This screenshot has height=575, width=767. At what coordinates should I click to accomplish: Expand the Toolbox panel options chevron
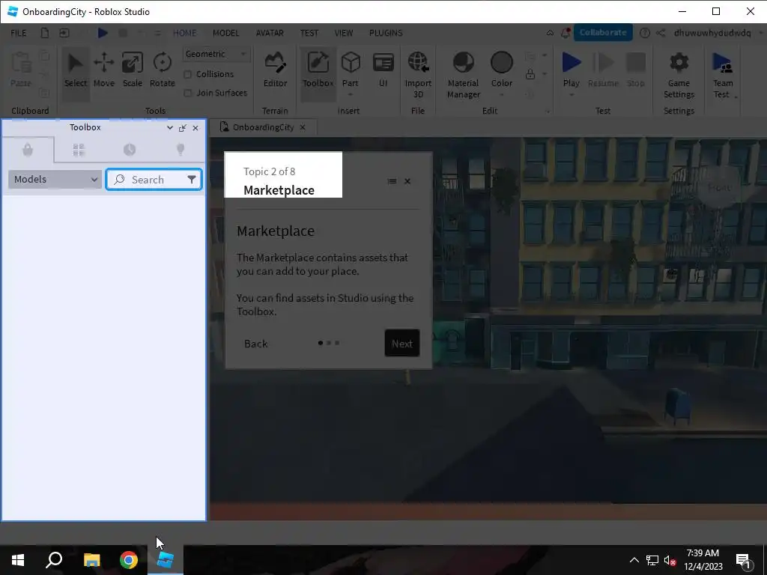pos(170,127)
